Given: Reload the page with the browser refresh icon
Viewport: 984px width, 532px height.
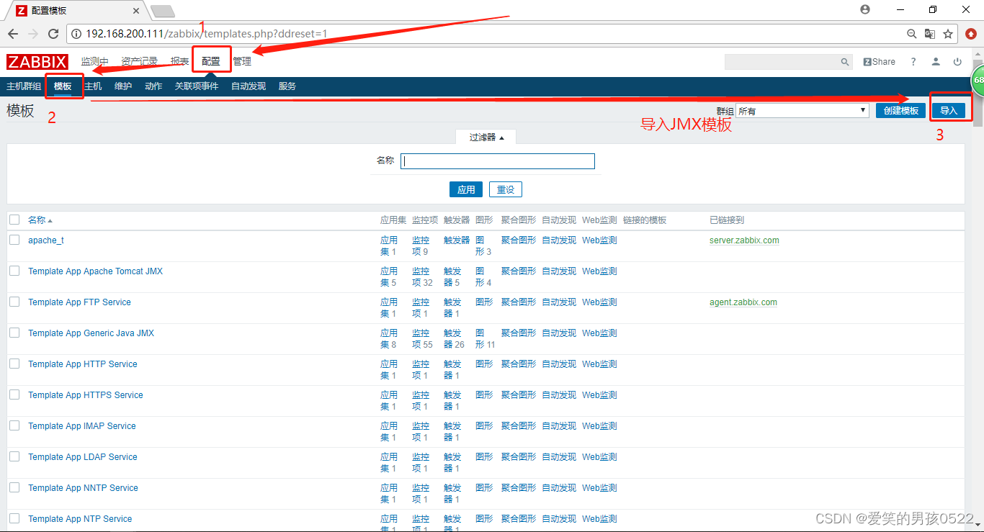Looking at the screenshot, I should coord(54,33).
